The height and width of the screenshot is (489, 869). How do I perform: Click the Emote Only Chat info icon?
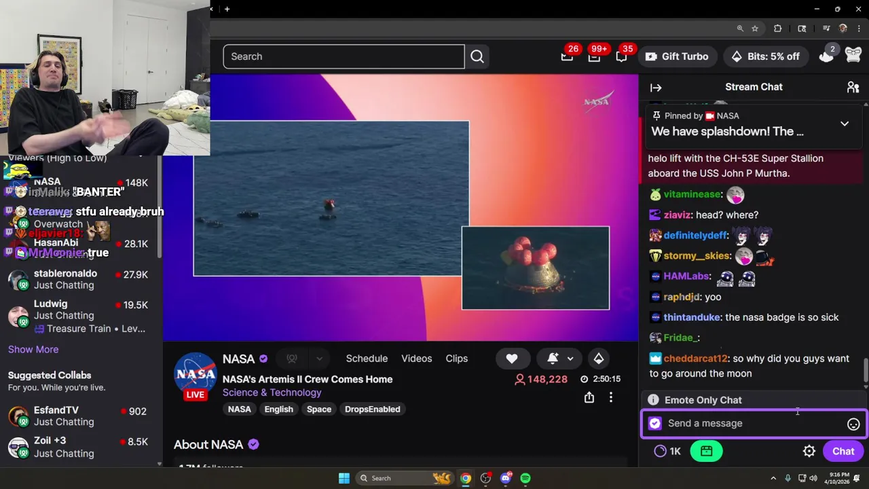tap(653, 400)
